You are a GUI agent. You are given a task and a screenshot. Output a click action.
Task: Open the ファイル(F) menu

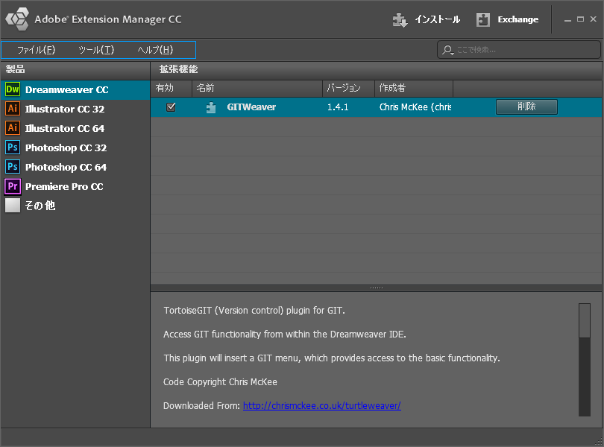click(36, 50)
